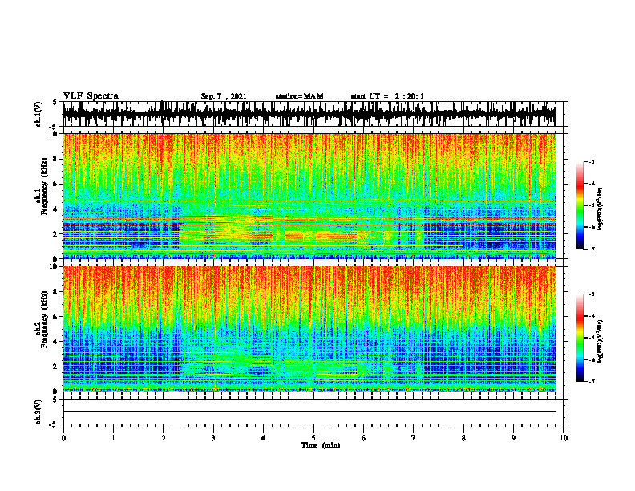Viewport: 635px width, 491px height.
Task: Click the ch.2 frequency tick label "2"
Action: point(55,367)
